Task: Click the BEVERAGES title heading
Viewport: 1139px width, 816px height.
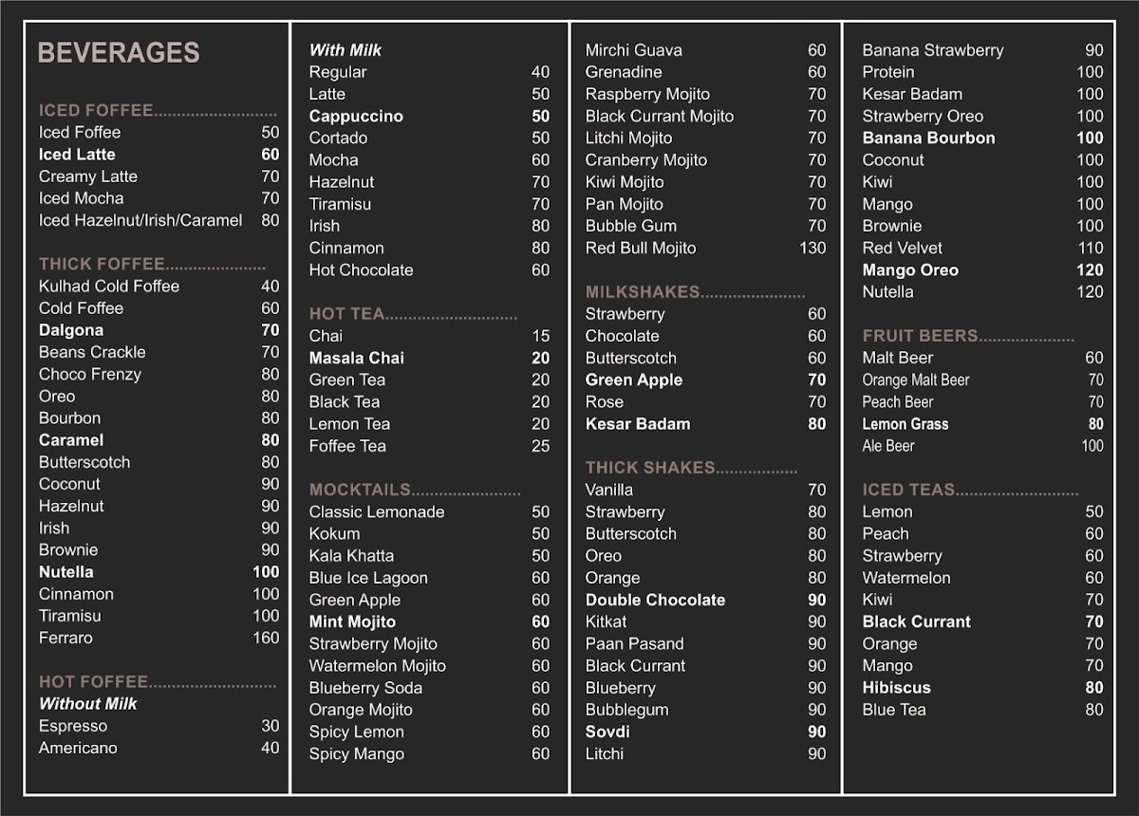Action: [119, 53]
